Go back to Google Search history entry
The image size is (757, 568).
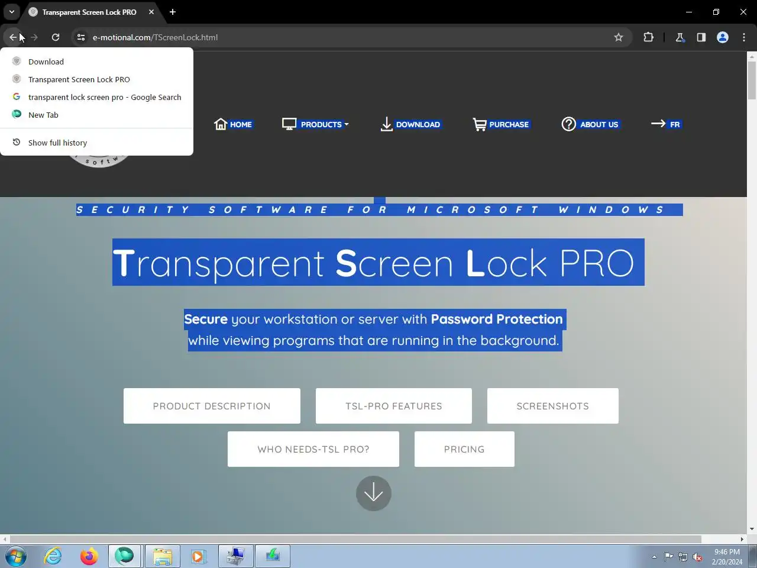[x=97, y=97]
